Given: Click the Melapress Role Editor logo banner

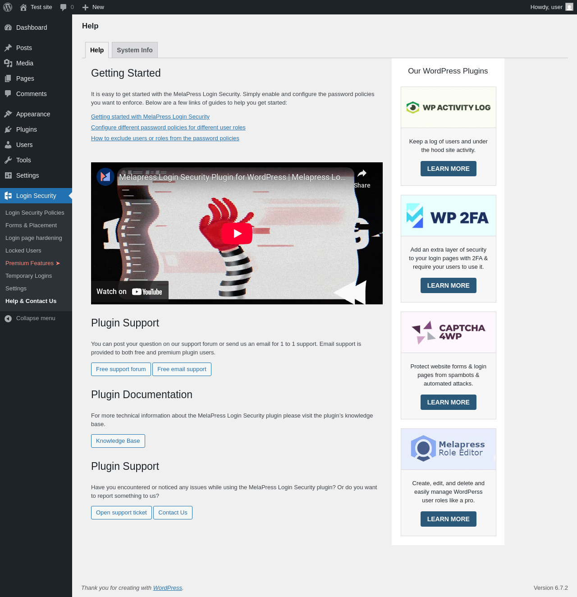Looking at the screenshot, I should (449, 449).
